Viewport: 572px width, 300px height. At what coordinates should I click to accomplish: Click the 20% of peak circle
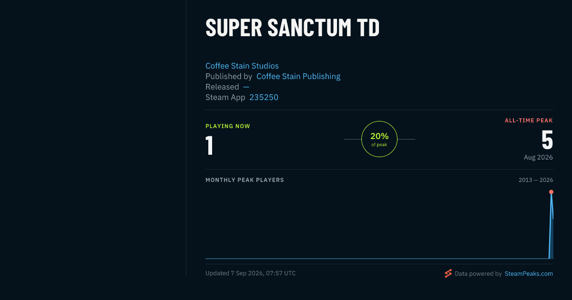pos(379,139)
